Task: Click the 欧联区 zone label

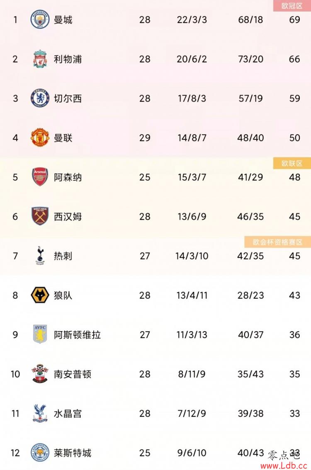Action: (292, 163)
